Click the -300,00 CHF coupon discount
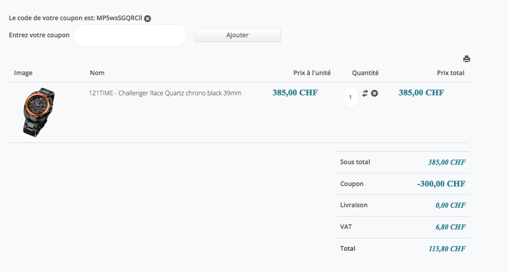508x272 pixels. 441,184
